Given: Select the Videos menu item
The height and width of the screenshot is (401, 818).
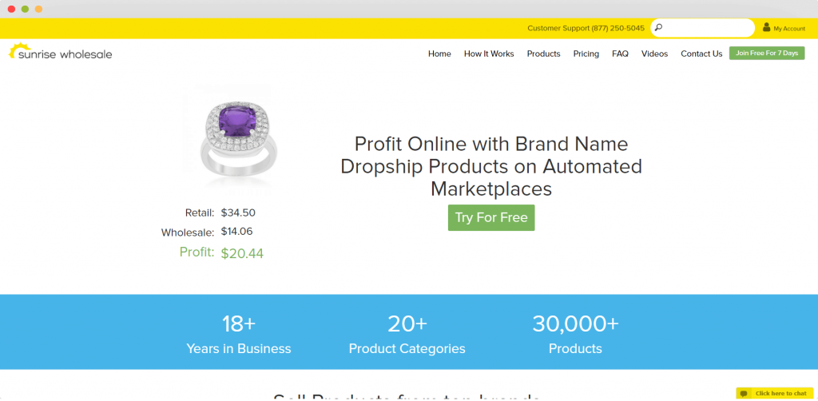Looking at the screenshot, I should click(x=655, y=54).
